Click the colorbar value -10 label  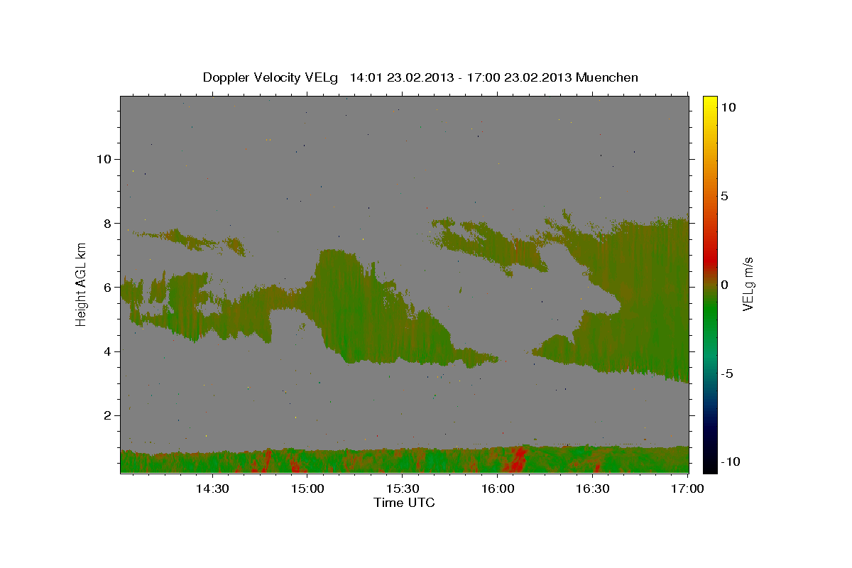(729, 462)
